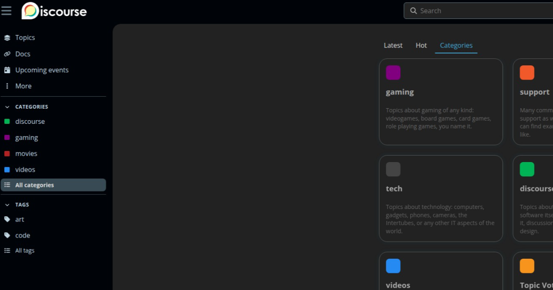Click the code tag icon
The image size is (553, 290).
click(x=7, y=235)
